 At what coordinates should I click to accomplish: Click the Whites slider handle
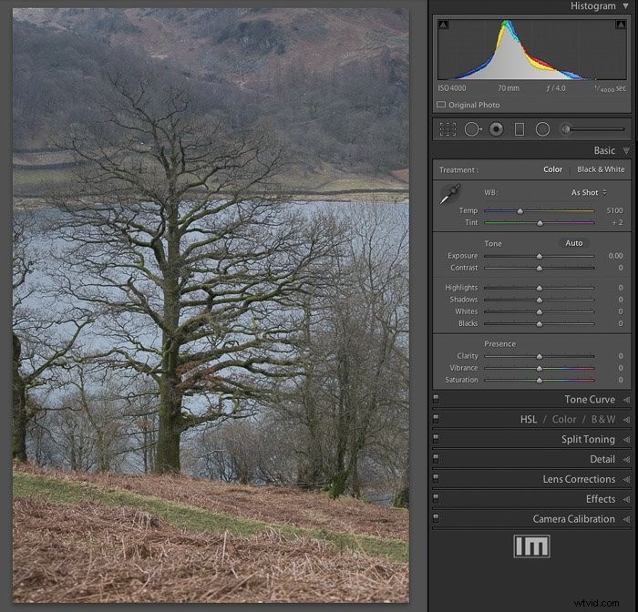(540, 311)
